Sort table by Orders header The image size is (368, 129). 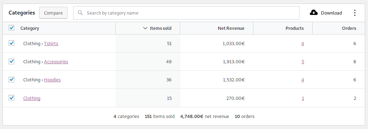pyautogui.click(x=349, y=28)
